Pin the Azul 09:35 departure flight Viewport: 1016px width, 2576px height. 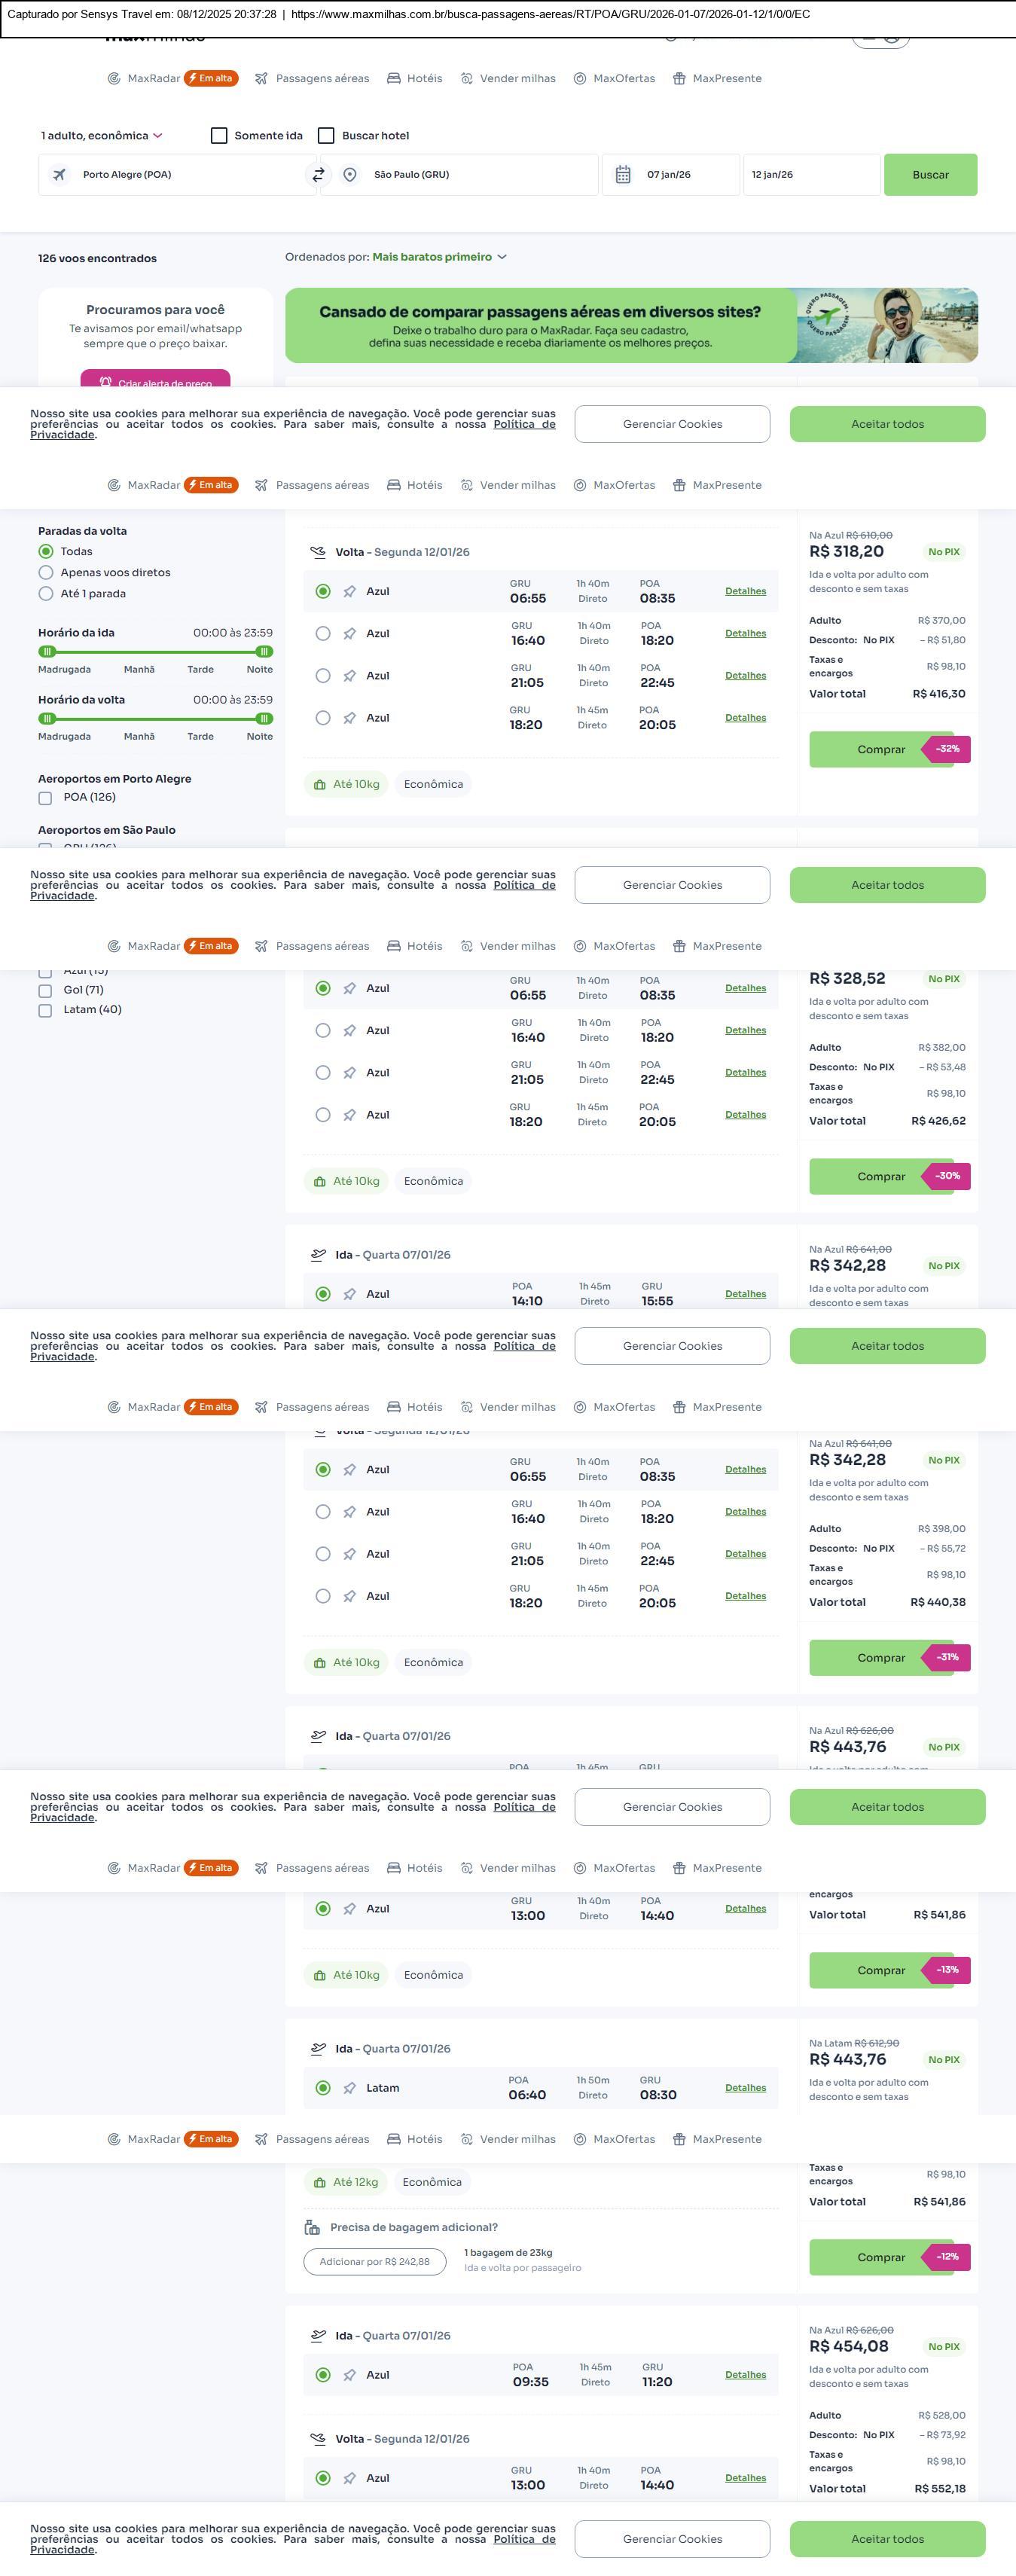click(350, 2375)
